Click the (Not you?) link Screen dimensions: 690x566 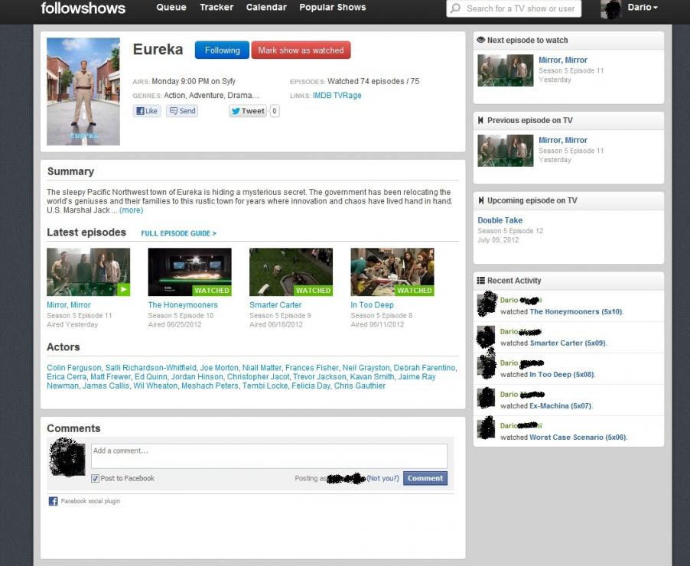382,478
